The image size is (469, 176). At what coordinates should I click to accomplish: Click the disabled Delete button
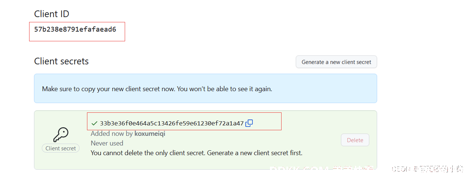[355, 140]
